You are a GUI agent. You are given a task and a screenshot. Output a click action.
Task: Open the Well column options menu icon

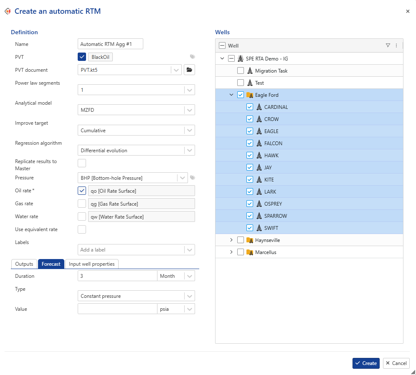coord(396,45)
